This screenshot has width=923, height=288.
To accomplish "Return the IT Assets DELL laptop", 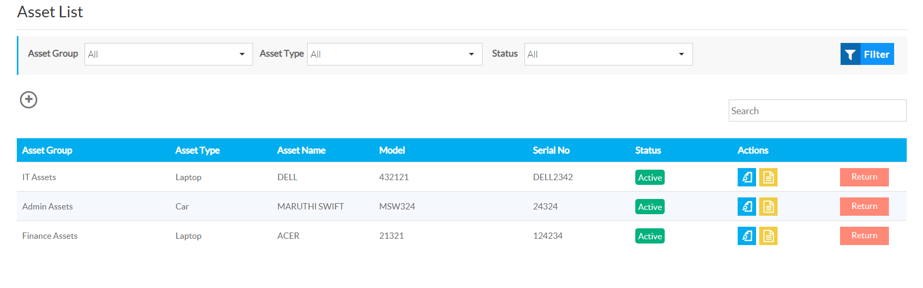I will click(864, 177).
